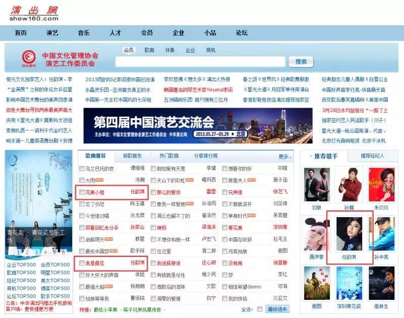404x318 pixels.
Task: Go to the 论坛 navigation item
Action: click(x=241, y=33)
